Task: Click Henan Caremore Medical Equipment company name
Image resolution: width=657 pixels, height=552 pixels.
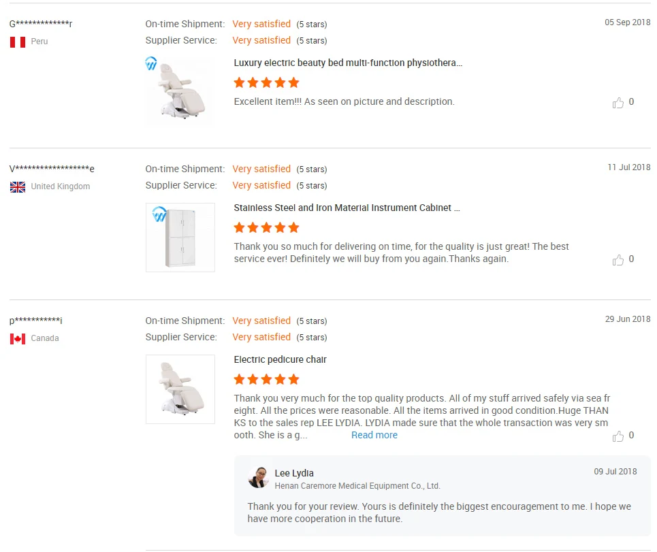Action: coord(357,486)
